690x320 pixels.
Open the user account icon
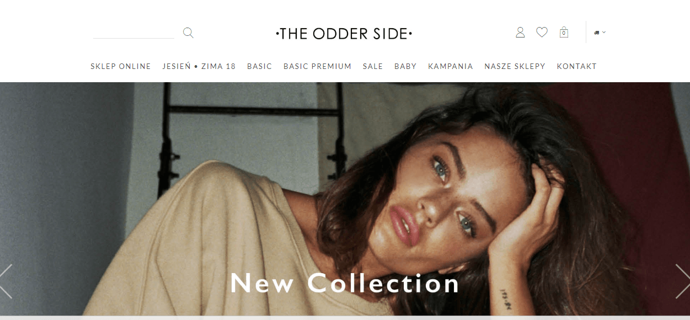click(520, 33)
